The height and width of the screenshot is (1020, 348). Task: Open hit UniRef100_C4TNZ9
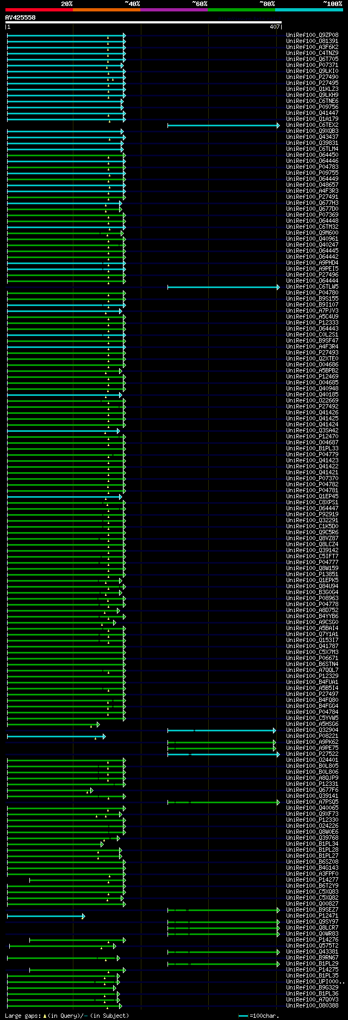tap(312, 53)
